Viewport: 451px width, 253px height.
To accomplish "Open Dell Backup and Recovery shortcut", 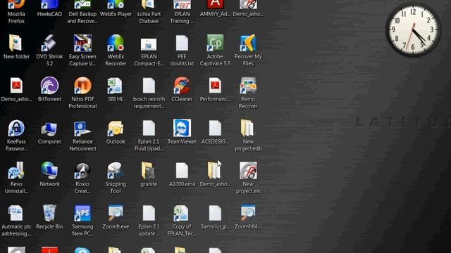I will coord(82,11).
